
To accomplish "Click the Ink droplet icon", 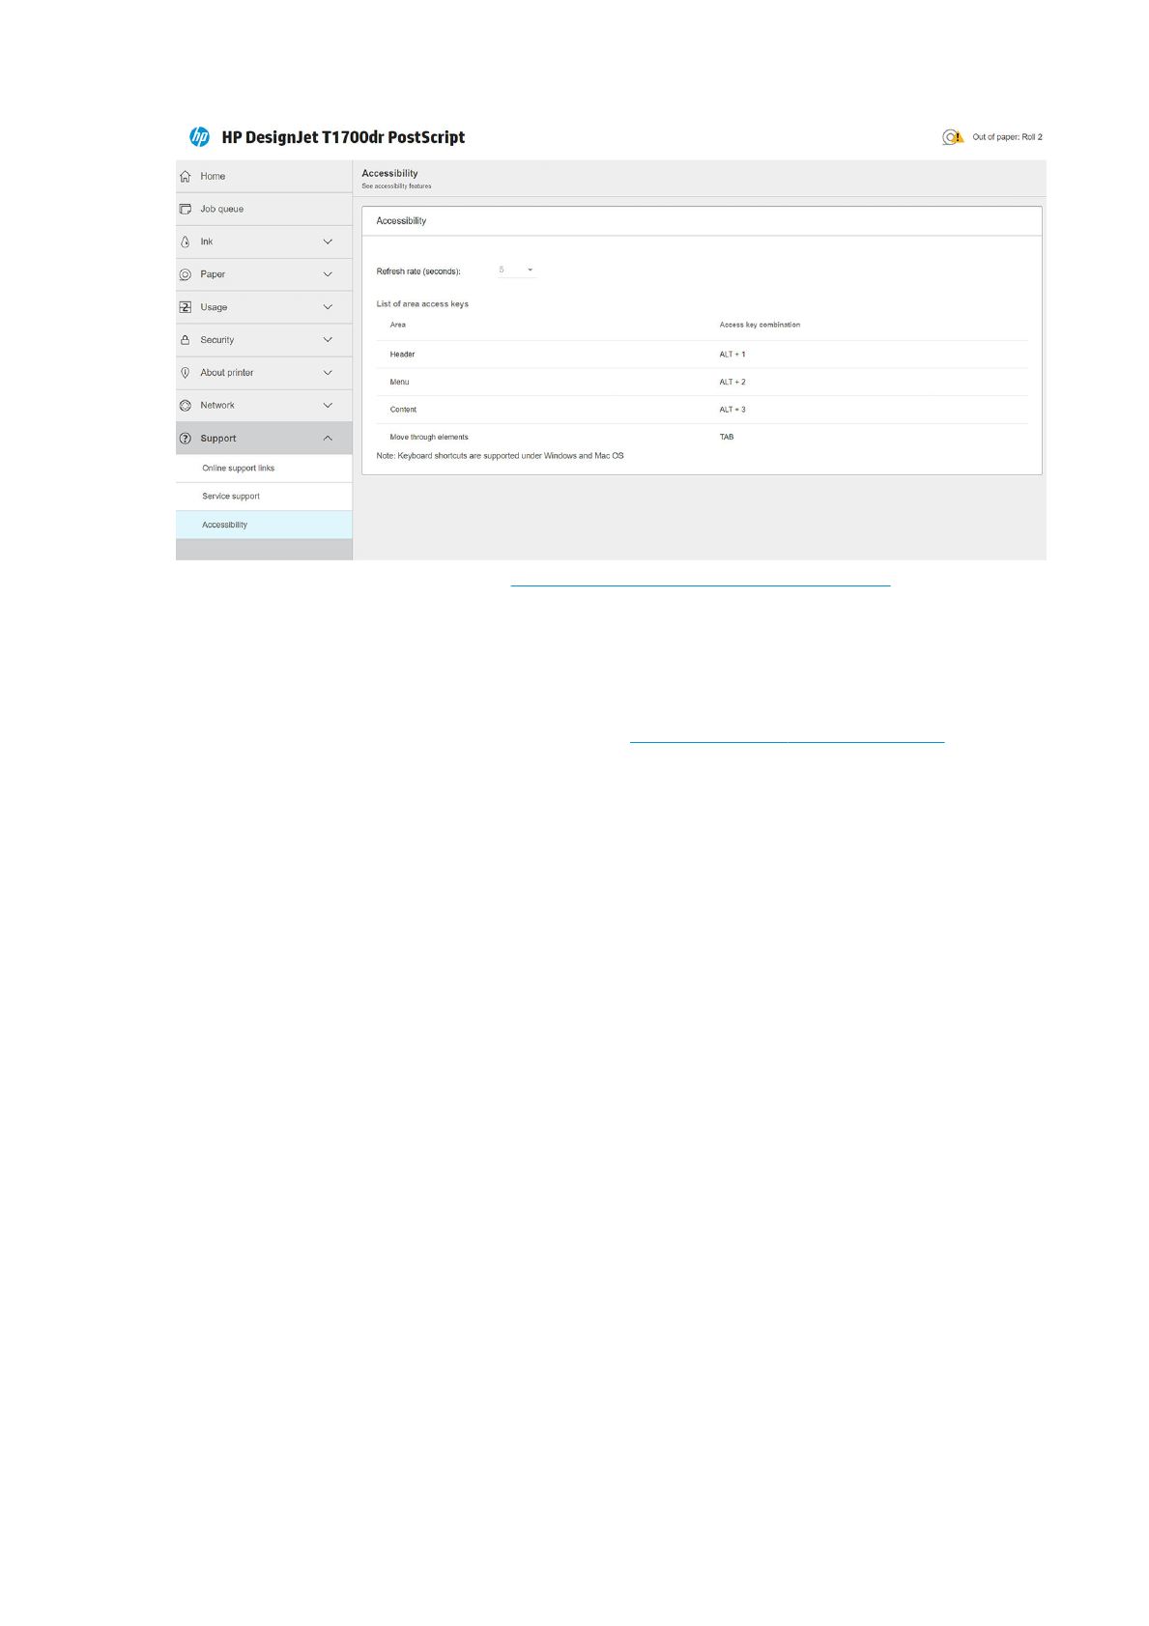I will pyautogui.click(x=186, y=242).
